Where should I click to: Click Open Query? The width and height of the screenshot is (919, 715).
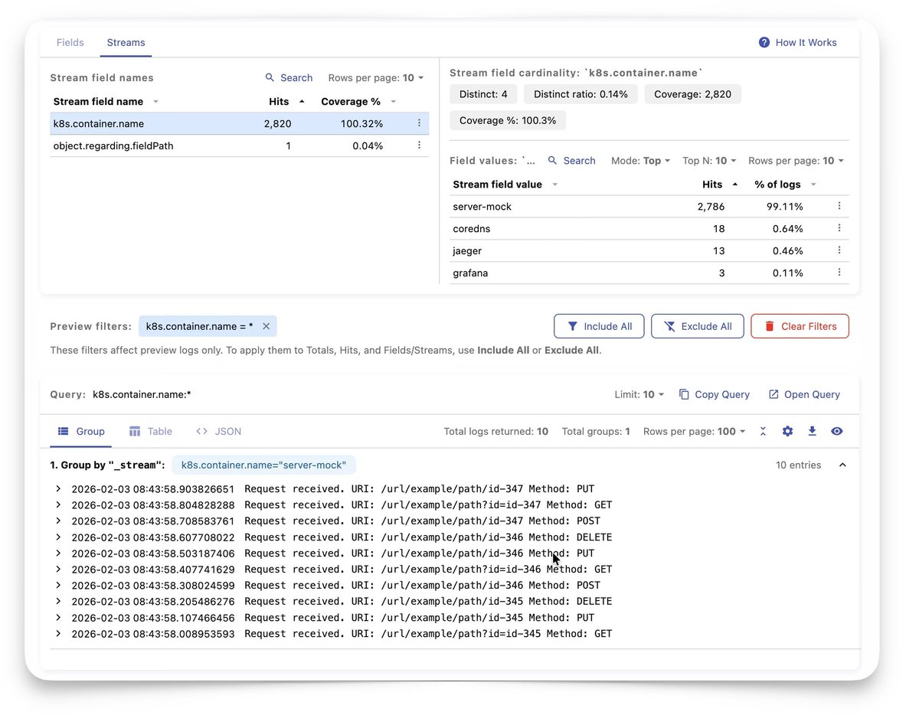[804, 394]
